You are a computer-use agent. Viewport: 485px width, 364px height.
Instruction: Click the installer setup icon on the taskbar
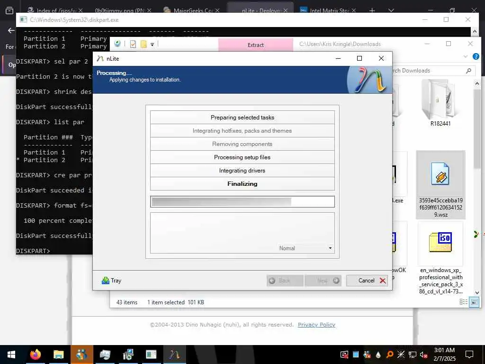click(128, 355)
